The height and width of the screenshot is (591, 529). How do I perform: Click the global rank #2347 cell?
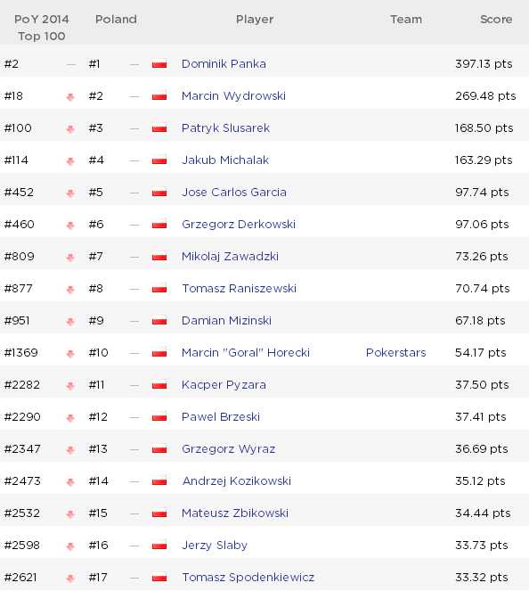(x=22, y=449)
